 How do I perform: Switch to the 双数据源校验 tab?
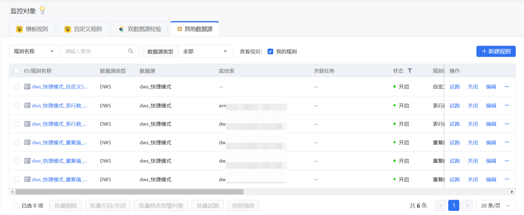(x=140, y=29)
